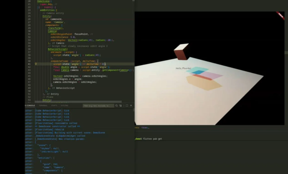
Task: Switch to the Debug Console tab
Action: (x=30, y=105)
